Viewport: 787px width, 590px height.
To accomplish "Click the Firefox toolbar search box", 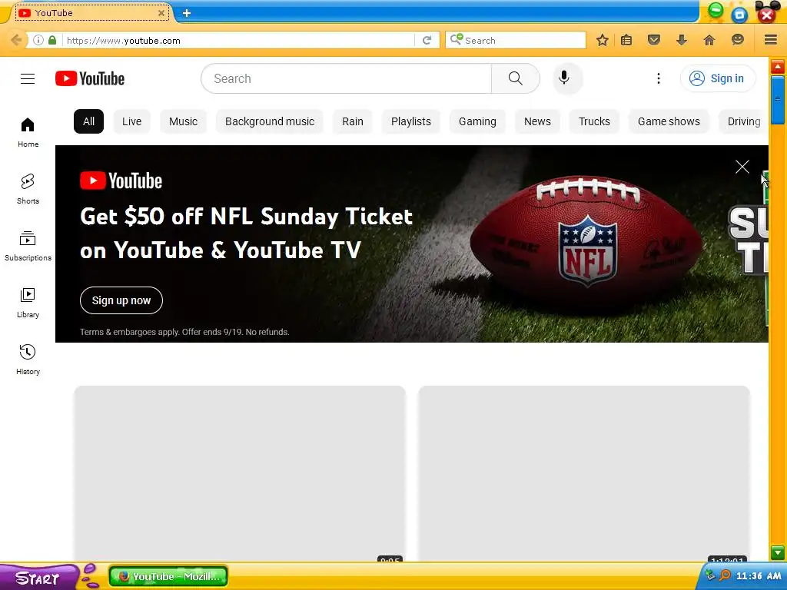I will tap(516, 40).
